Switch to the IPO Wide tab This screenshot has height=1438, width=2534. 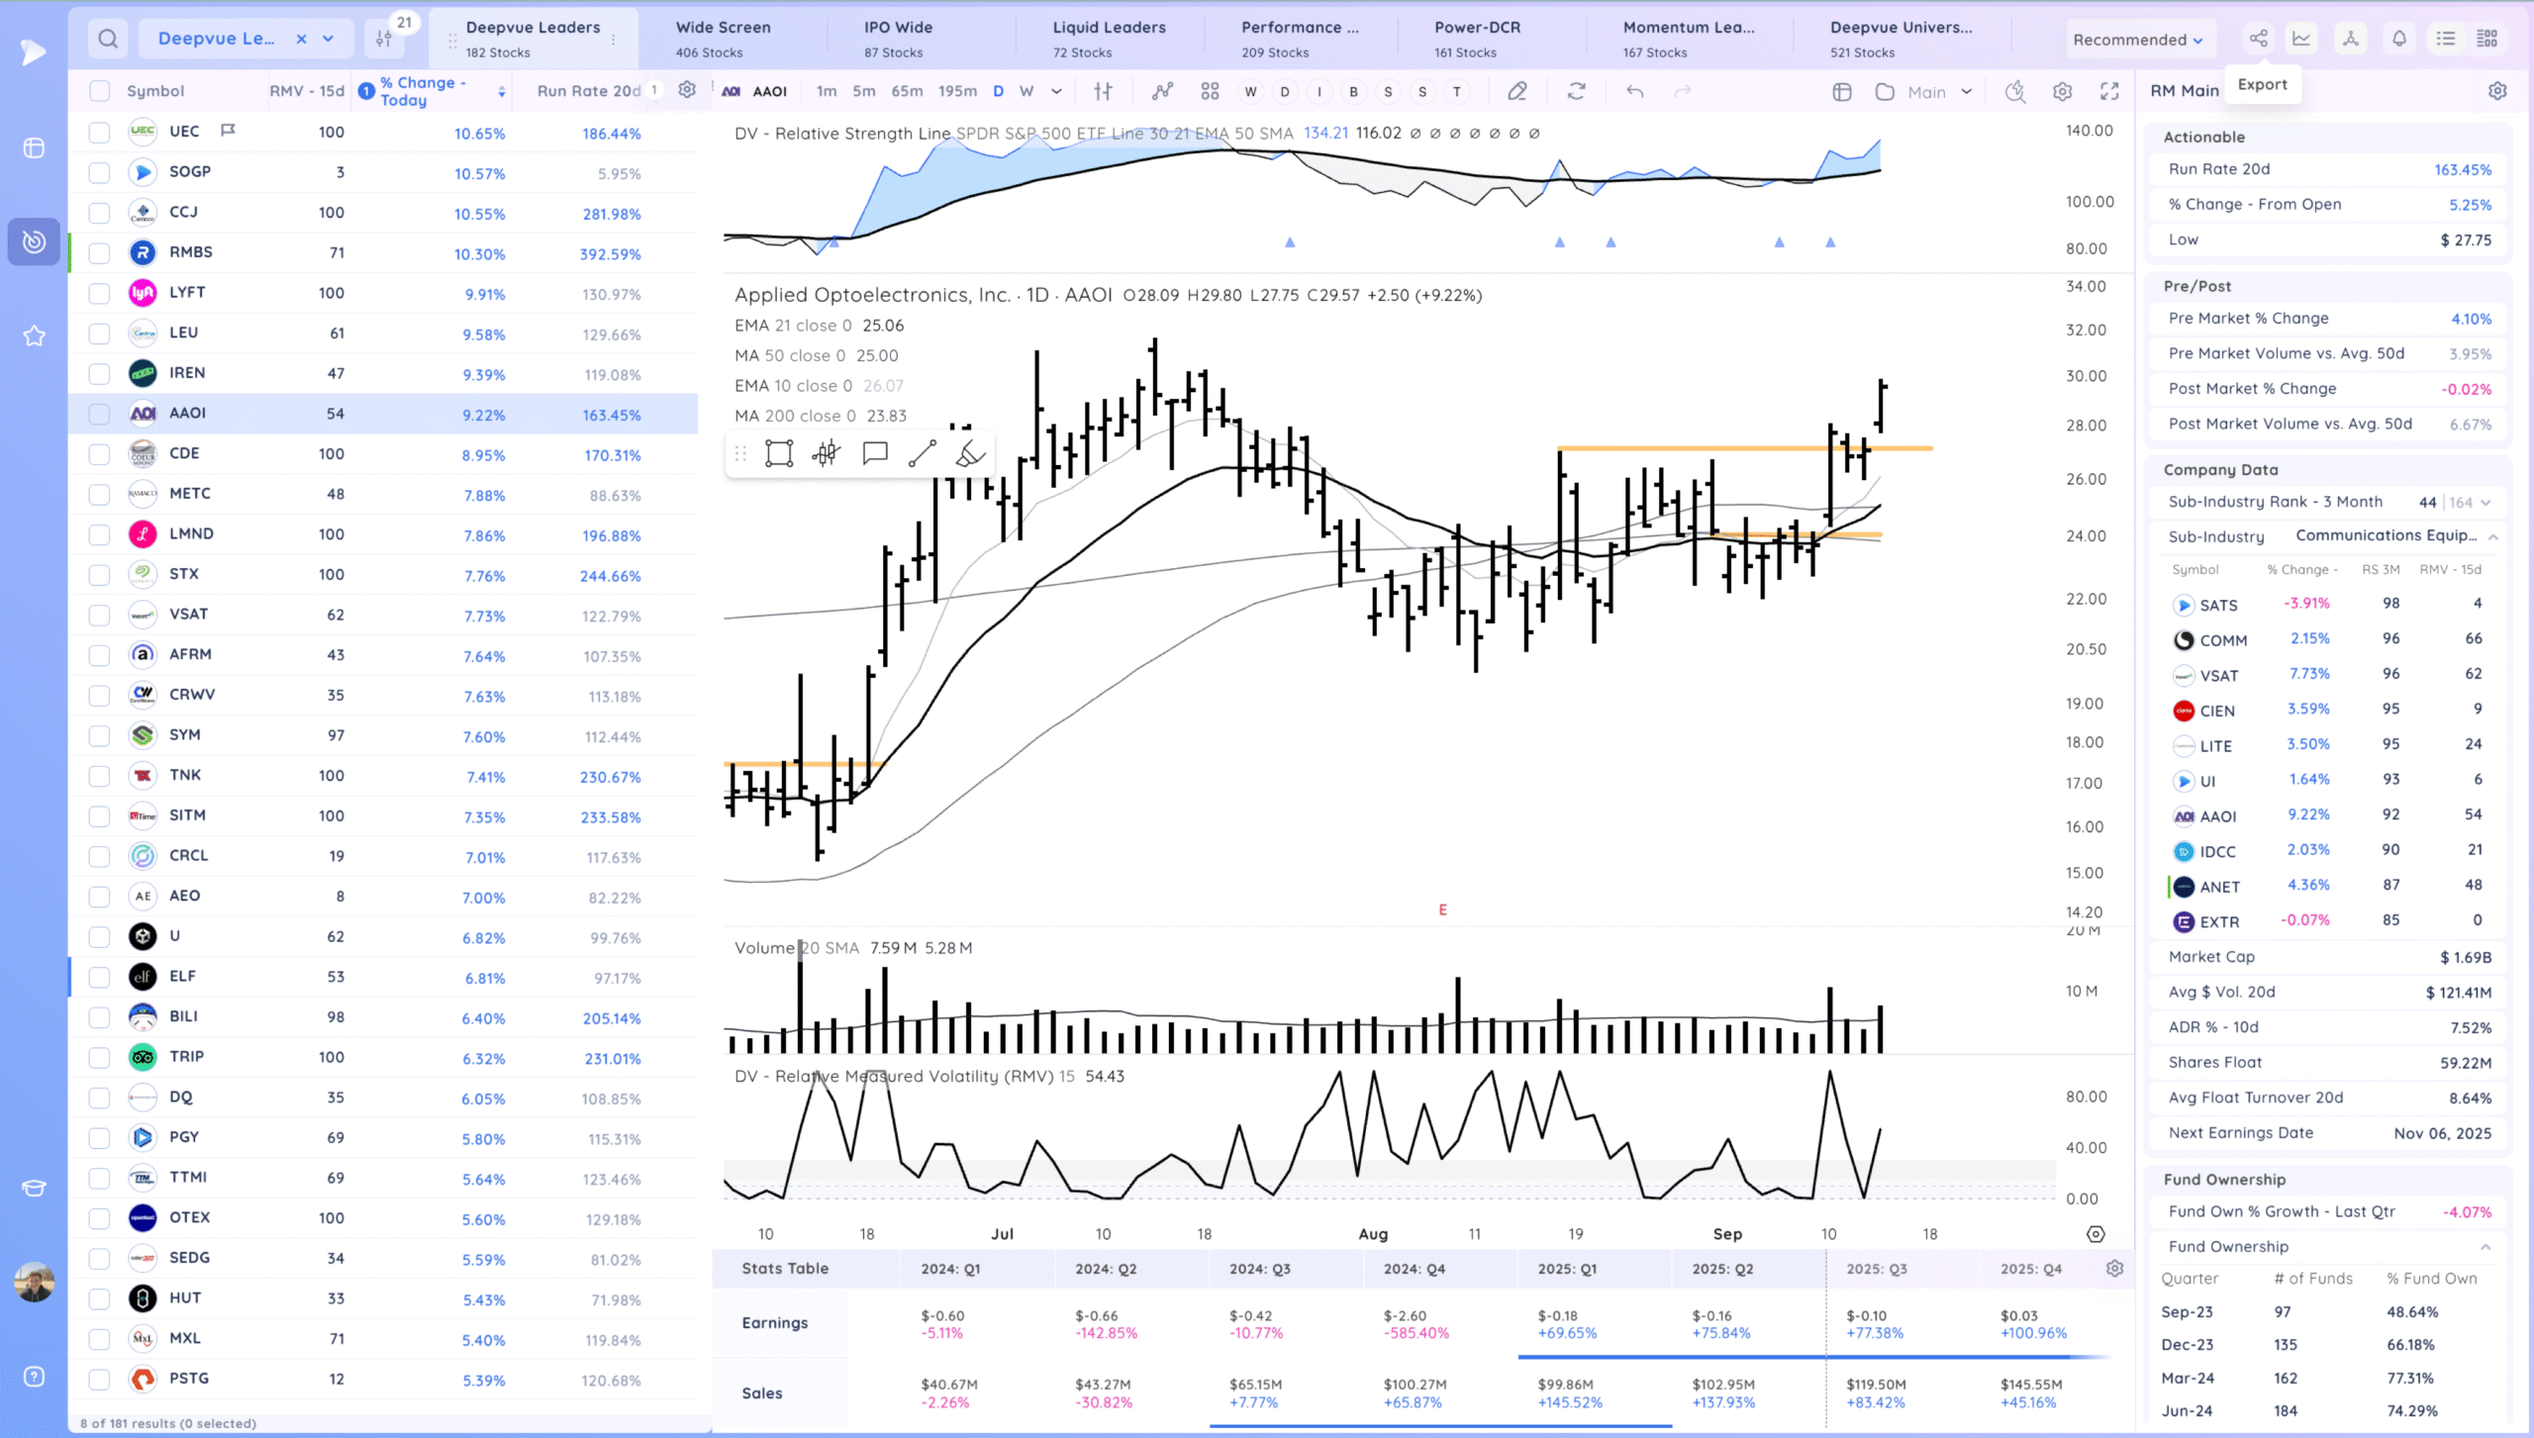tap(898, 39)
